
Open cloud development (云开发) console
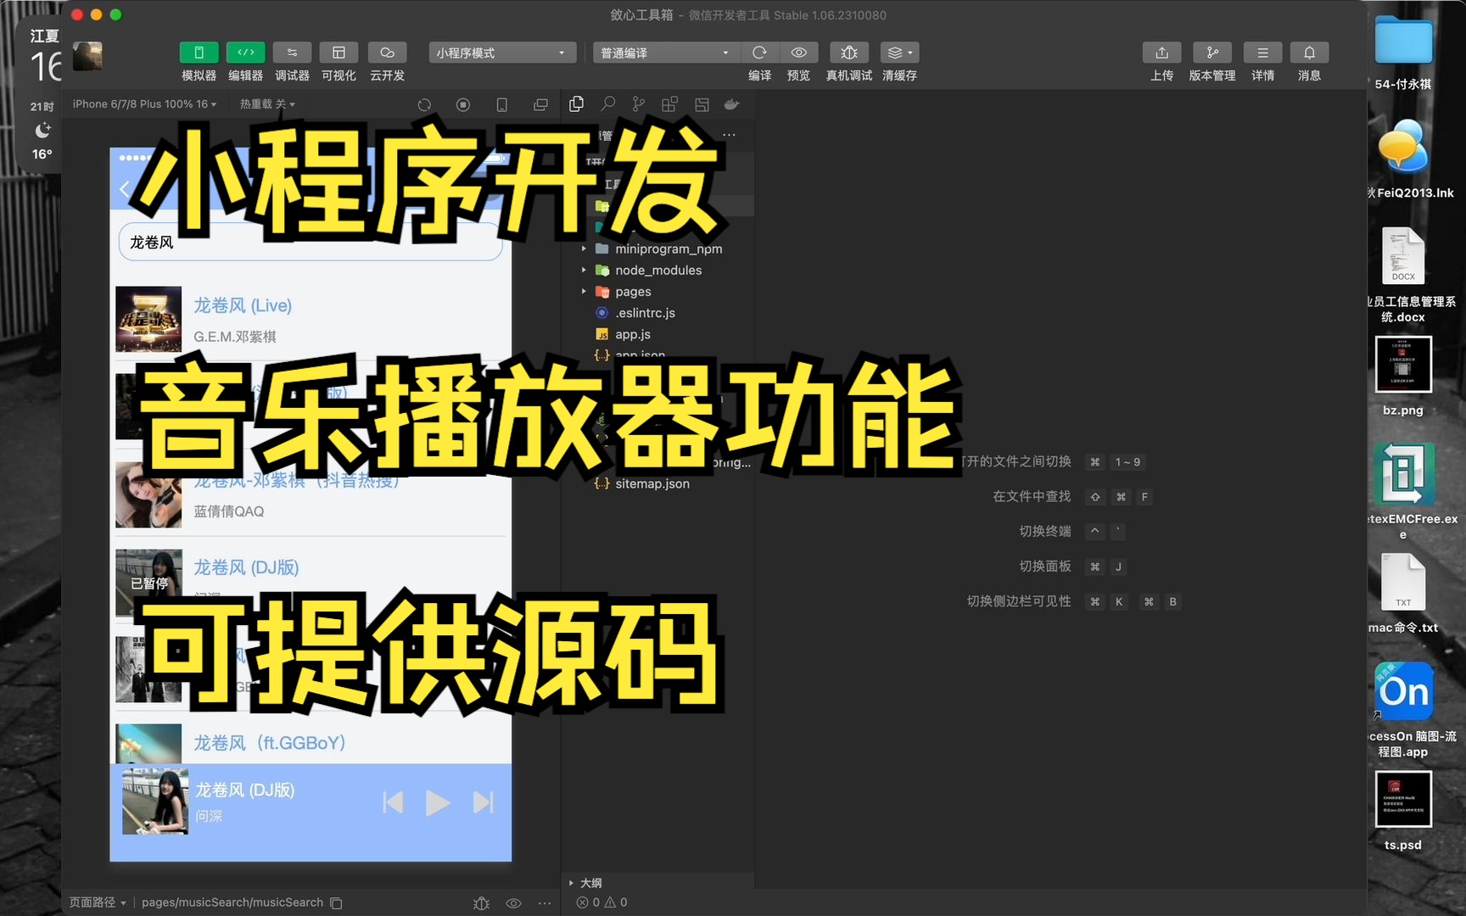click(x=387, y=53)
